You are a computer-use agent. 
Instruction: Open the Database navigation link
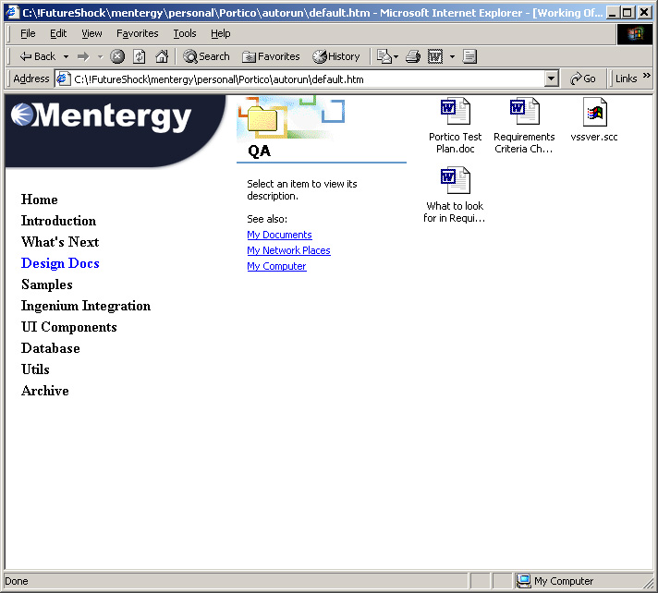tap(50, 348)
